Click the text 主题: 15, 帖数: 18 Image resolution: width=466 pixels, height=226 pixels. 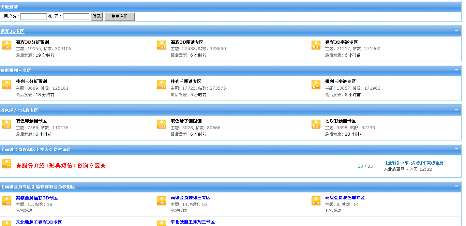click(x=34, y=205)
